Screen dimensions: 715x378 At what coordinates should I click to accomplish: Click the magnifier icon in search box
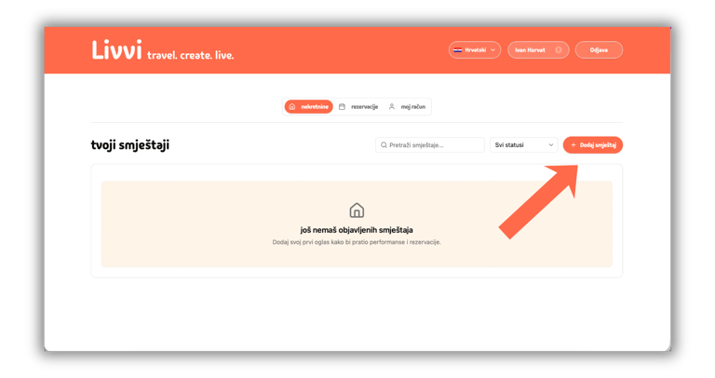[x=384, y=145]
